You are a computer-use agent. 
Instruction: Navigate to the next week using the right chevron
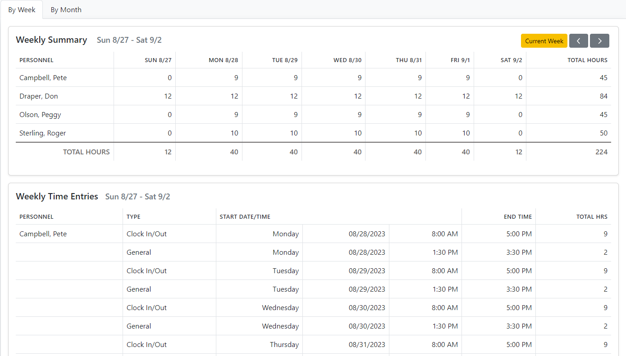pyautogui.click(x=599, y=41)
